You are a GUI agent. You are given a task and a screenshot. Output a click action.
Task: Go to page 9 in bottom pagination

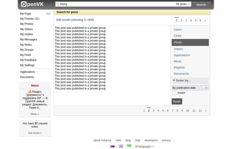pyautogui.click(x=182, y=111)
